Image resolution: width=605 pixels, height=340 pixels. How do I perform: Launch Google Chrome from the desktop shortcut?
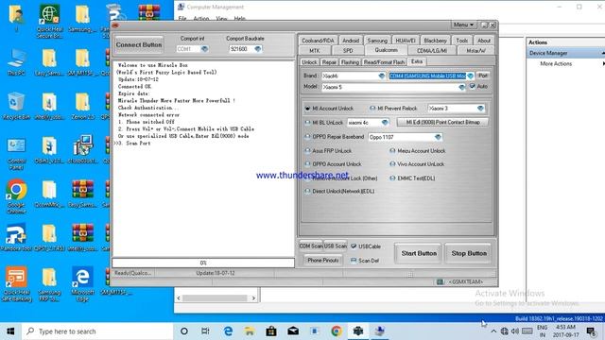(x=16, y=195)
